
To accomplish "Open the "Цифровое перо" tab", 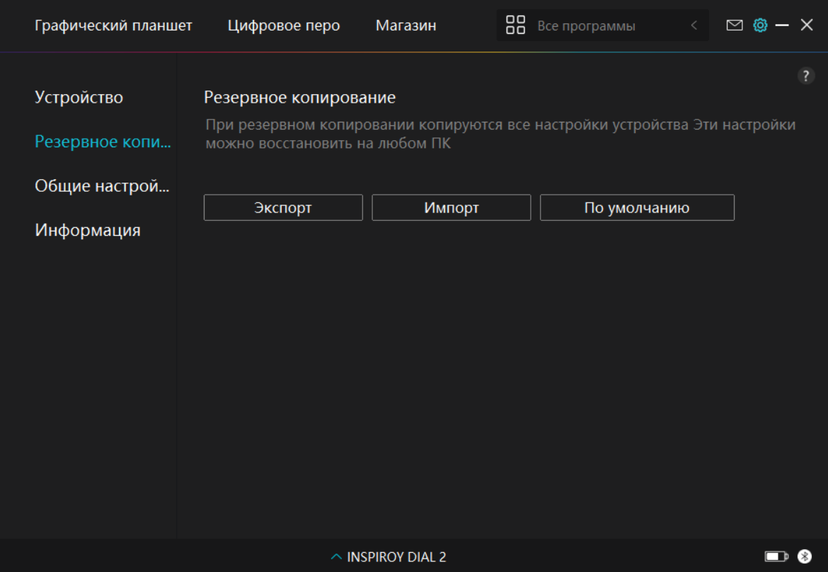I will pyautogui.click(x=284, y=25).
